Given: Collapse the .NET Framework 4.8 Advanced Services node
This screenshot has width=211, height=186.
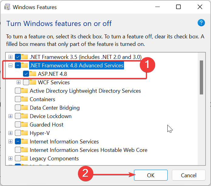Looking at the screenshot, I should click(x=11, y=65).
